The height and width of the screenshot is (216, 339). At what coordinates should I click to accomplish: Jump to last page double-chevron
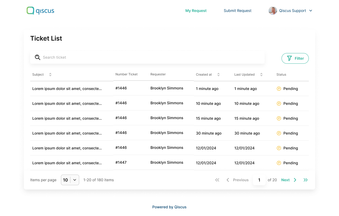(x=306, y=180)
